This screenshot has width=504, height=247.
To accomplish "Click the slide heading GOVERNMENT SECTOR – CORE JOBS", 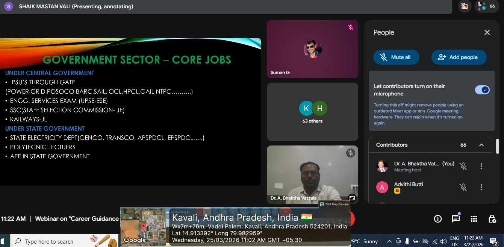I will pos(137,59).
